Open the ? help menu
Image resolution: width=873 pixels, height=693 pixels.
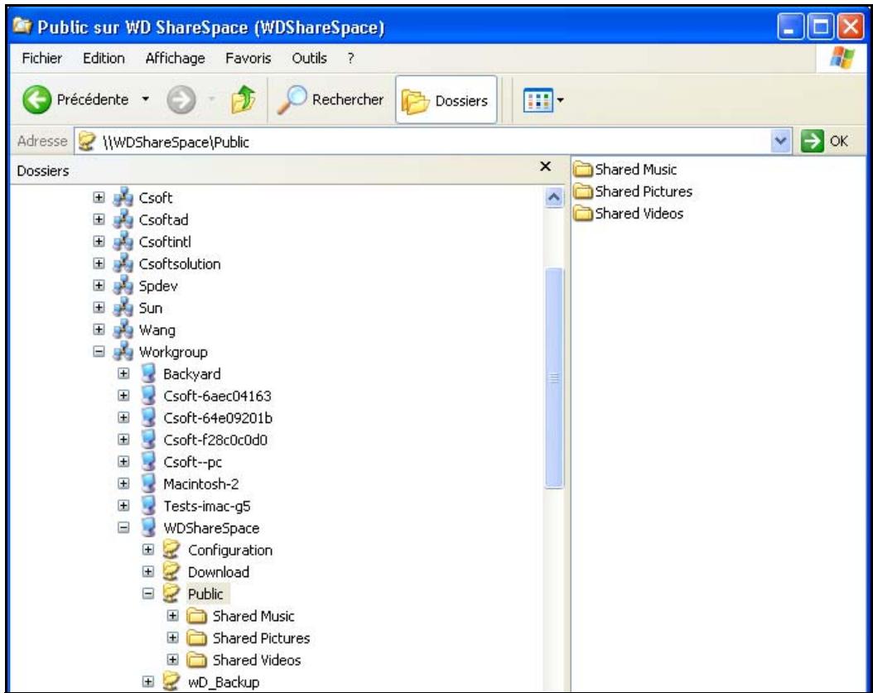pos(350,58)
